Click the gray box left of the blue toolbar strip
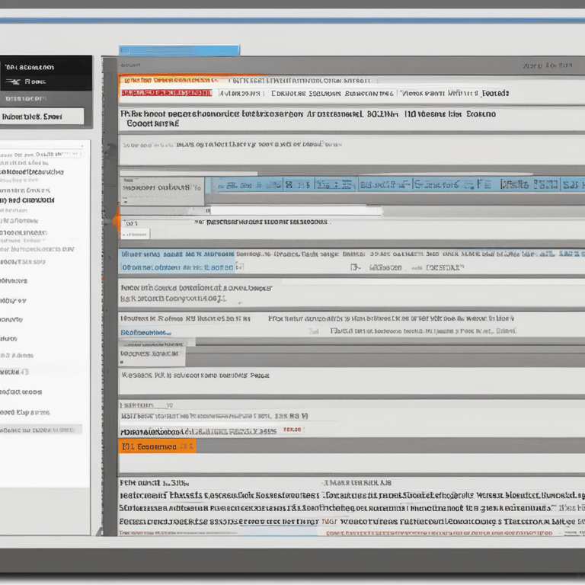The image size is (585, 585). click(x=162, y=190)
